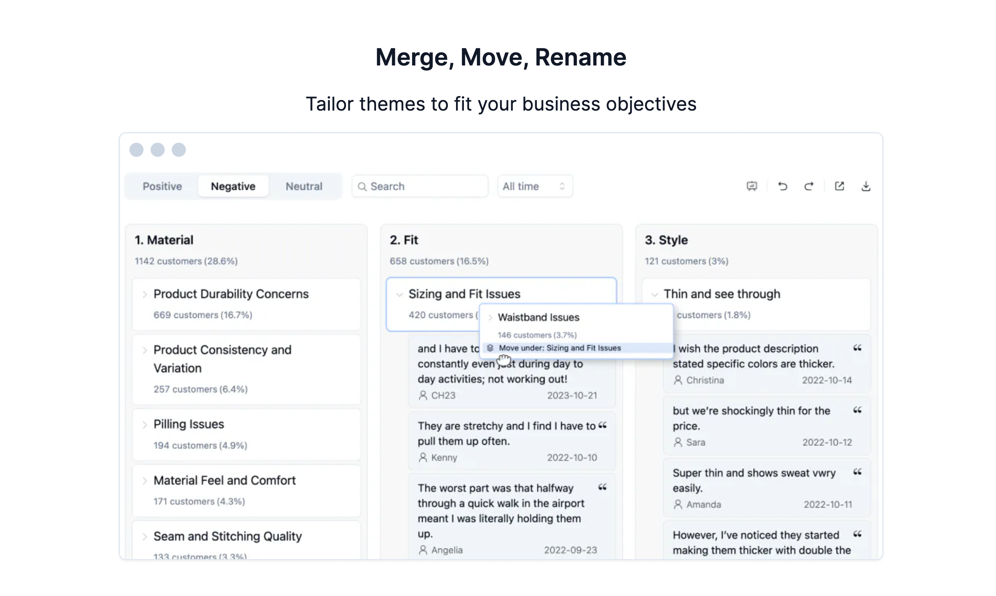Open the All time date dropdown

tap(534, 186)
